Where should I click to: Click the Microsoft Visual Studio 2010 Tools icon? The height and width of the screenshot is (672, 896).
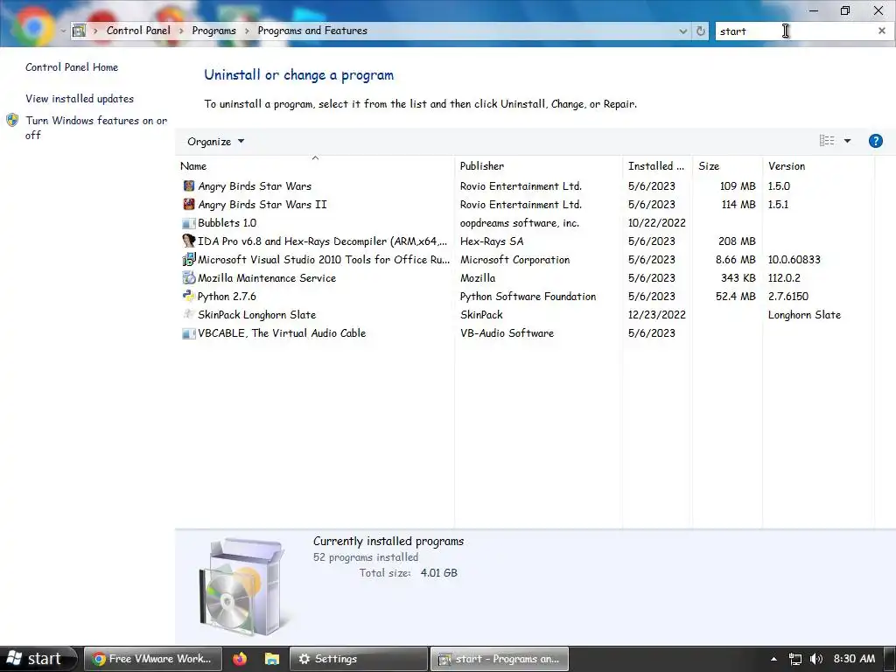point(189,259)
